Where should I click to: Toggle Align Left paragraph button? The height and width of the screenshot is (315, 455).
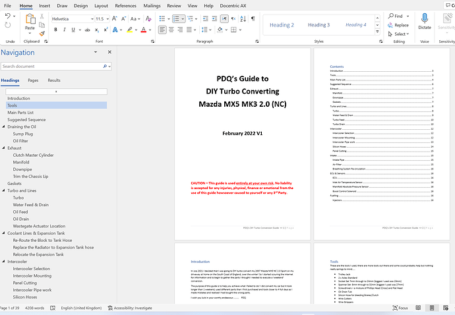[x=162, y=30]
